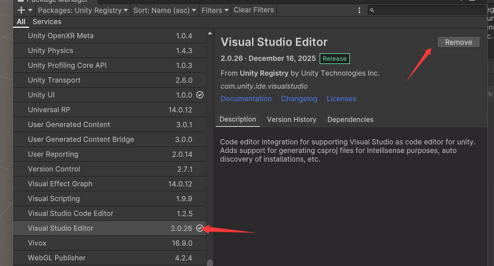Open the Documentation link
Image resolution: width=494 pixels, height=266 pixels.
(246, 99)
